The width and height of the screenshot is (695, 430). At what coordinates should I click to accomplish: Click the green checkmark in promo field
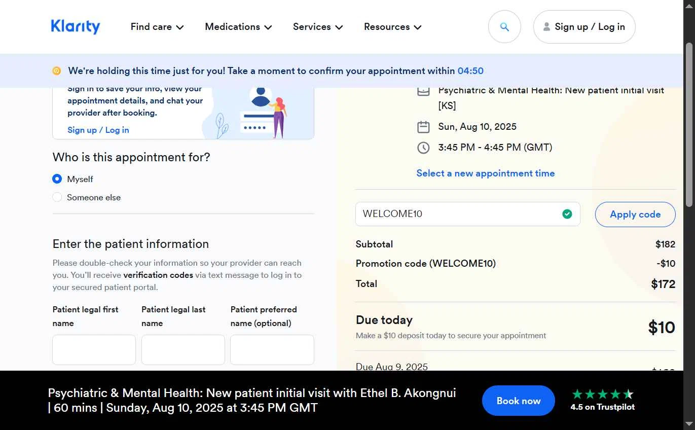[567, 214]
